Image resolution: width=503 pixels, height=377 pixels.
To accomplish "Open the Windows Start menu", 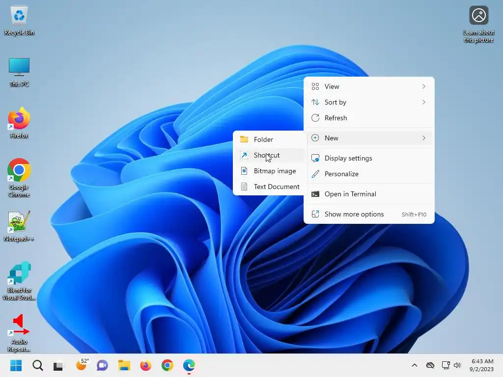I will [x=16, y=365].
